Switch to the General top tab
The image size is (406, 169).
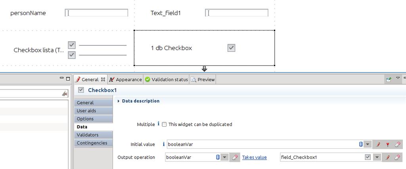(90, 80)
